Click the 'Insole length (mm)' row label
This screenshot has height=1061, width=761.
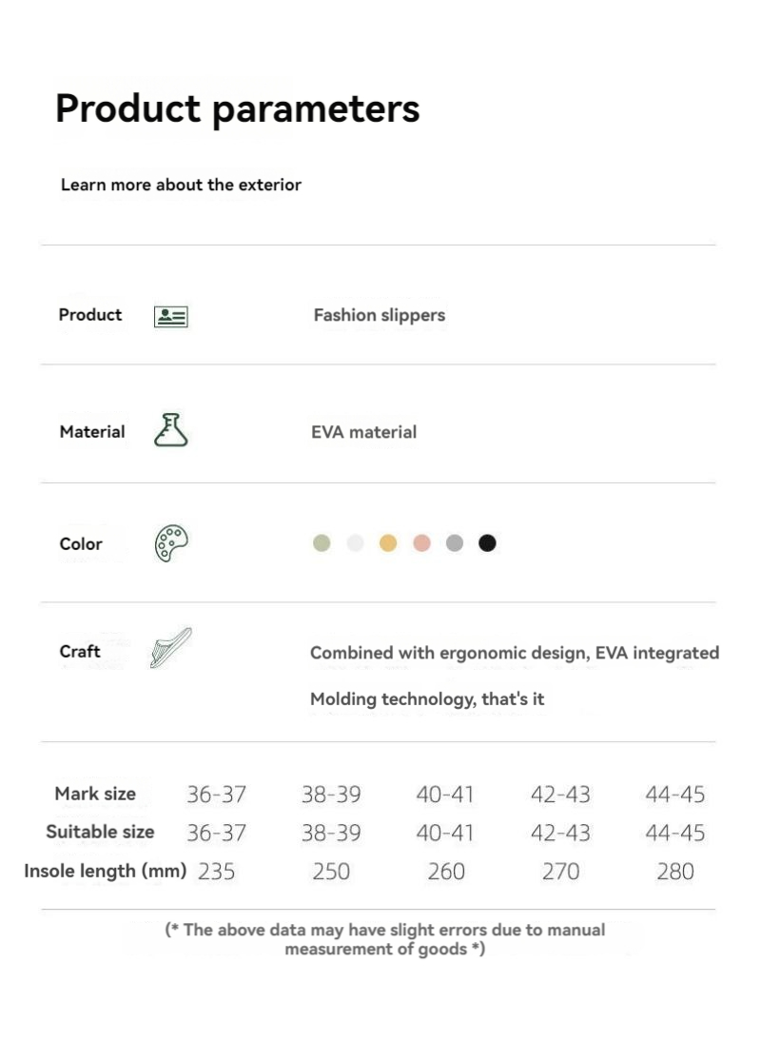click(105, 871)
